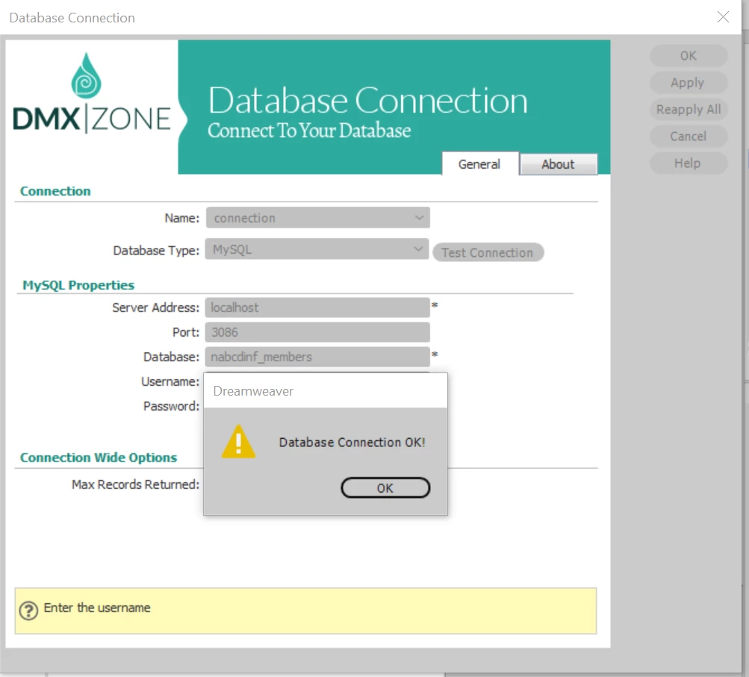Click the Connection Wide Options heading
Image resolution: width=749 pixels, height=677 pixels.
point(99,458)
